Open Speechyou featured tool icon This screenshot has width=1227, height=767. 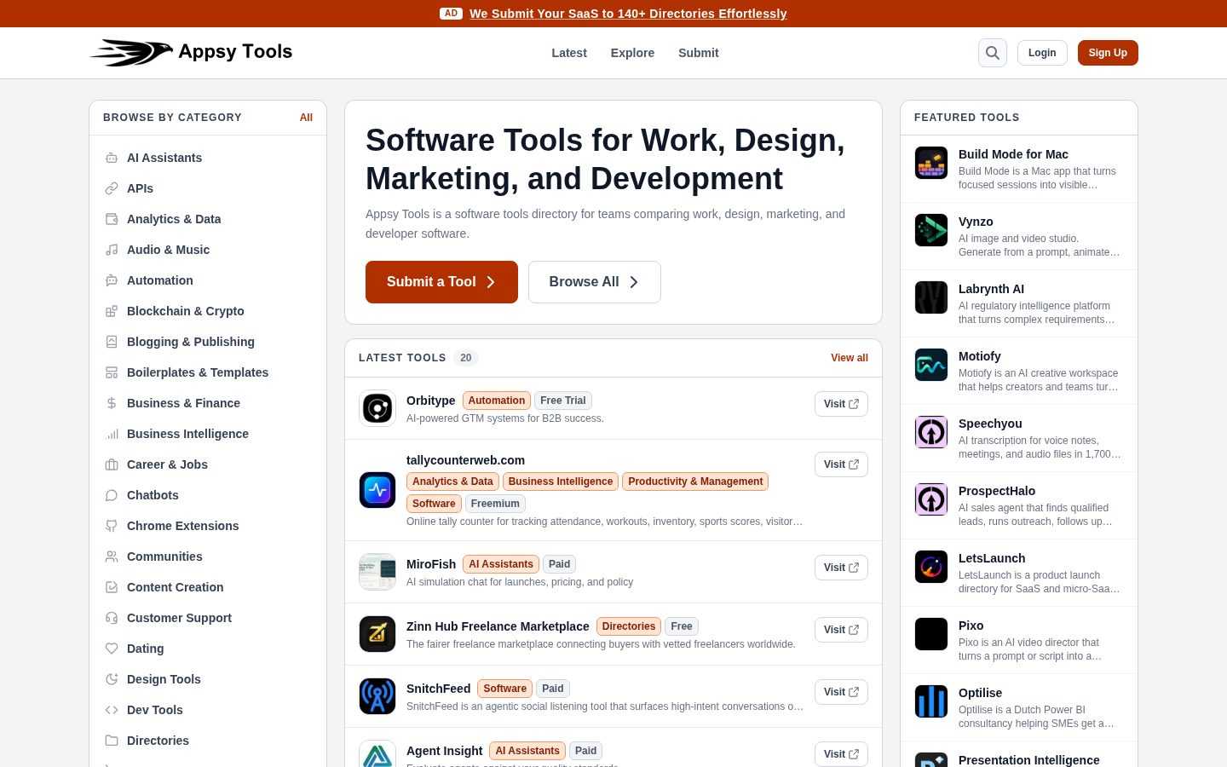pos(931,432)
